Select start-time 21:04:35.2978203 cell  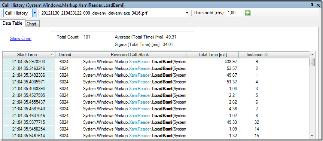click(x=29, y=62)
